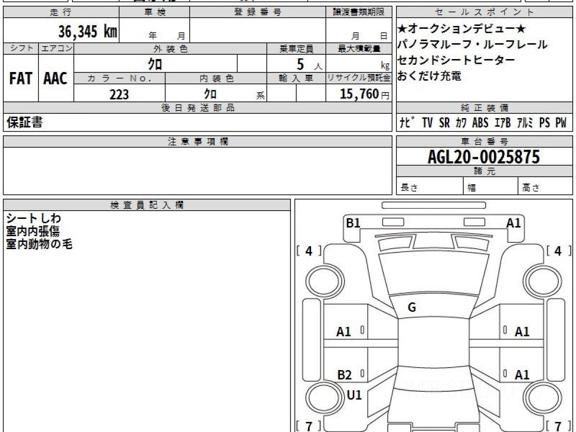Click the 注意事項欄 header
Viewport: 576px width, 432px height.
tap(198, 142)
